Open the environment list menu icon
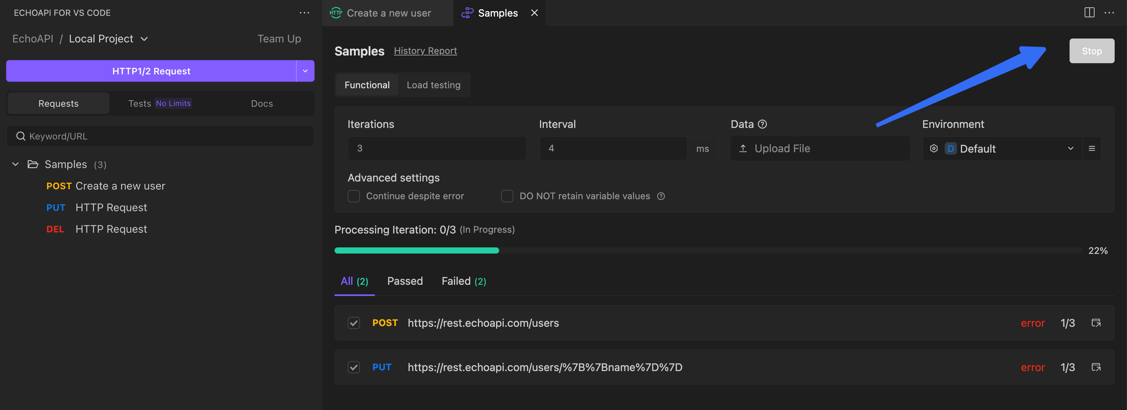Viewport: 1127px width, 410px height. [x=1092, y=148]
